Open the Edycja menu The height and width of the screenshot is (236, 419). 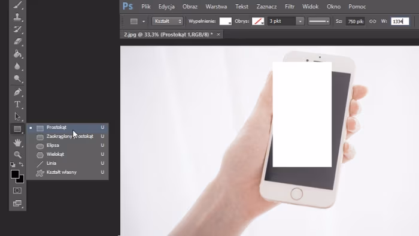[x=166, y=7]
